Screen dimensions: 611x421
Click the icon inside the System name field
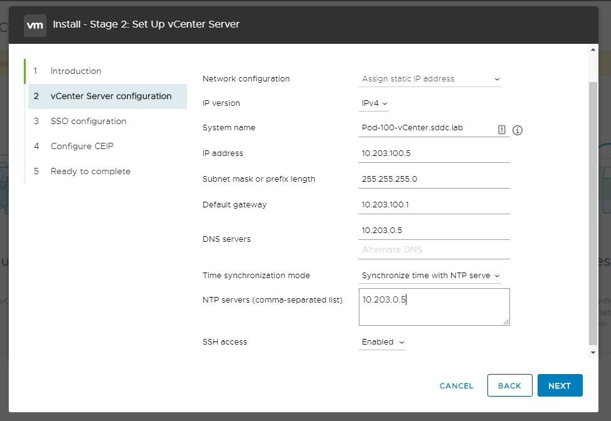501,129
